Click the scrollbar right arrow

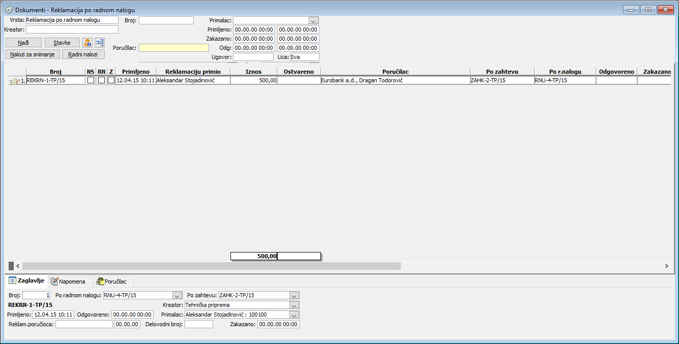[x=666, y=266]
